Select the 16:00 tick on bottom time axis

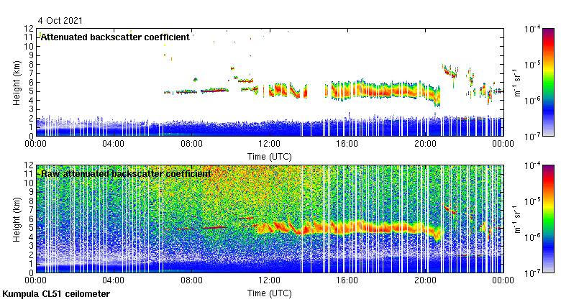click(347, 280)
